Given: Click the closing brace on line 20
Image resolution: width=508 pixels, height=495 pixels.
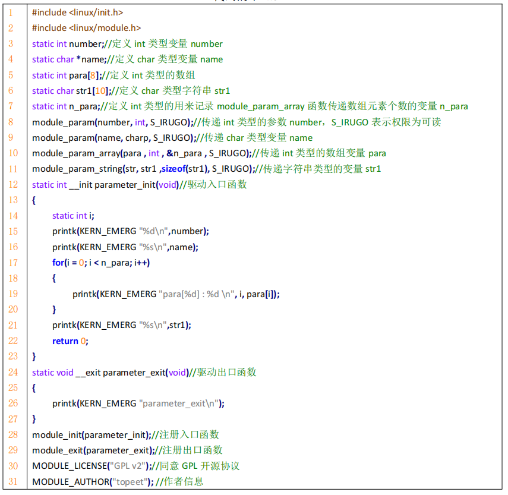Looking at the screenshot, I should (54, 310).
